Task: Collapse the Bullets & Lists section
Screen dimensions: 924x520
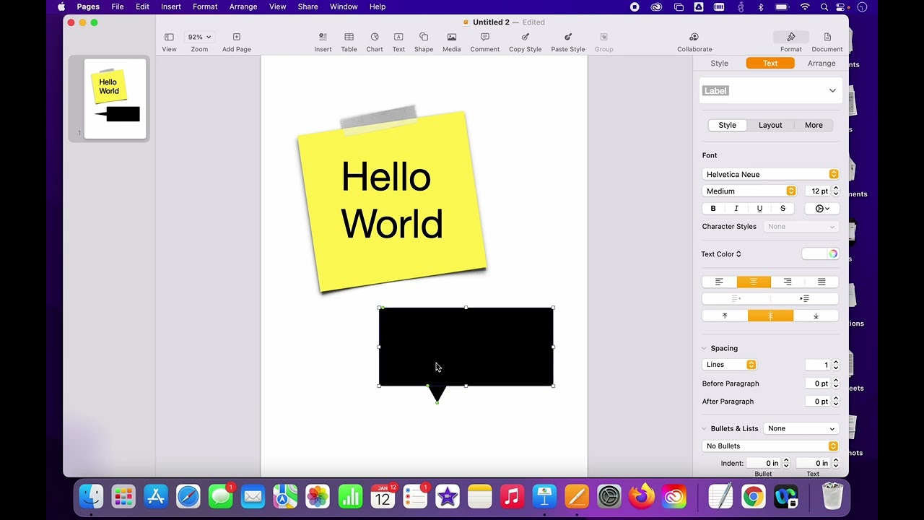Action: point(705,429)
